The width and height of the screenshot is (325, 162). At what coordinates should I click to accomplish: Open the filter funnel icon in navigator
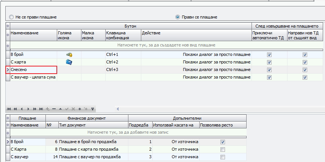pyautogui.click(x=93, y=109)
